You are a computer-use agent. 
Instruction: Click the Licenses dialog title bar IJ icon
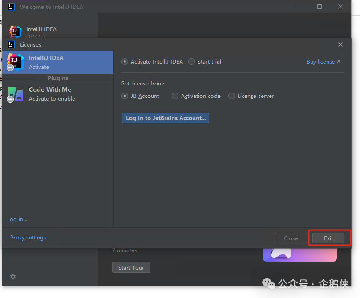point(11,44)
